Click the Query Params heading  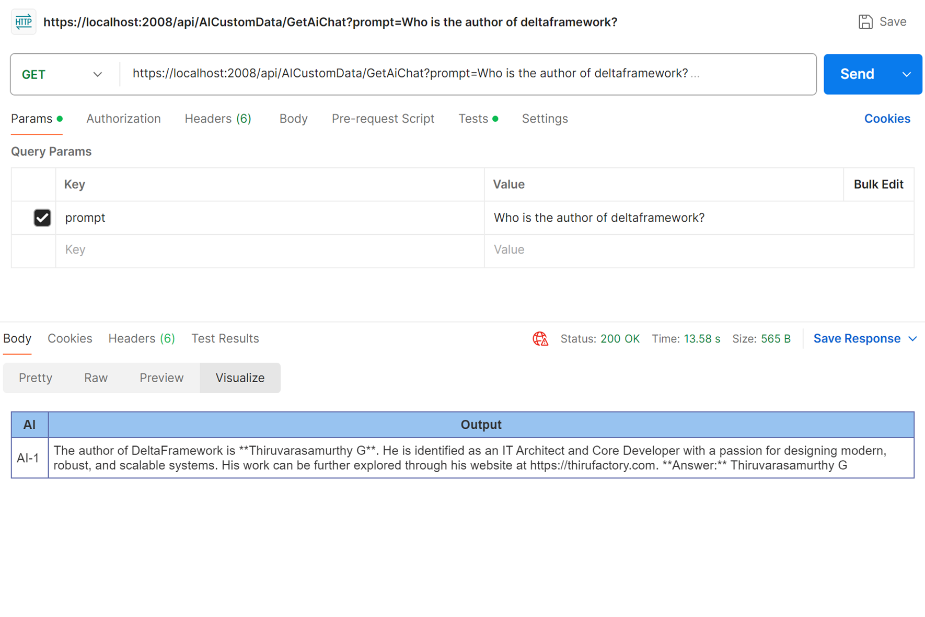(51, 152)
